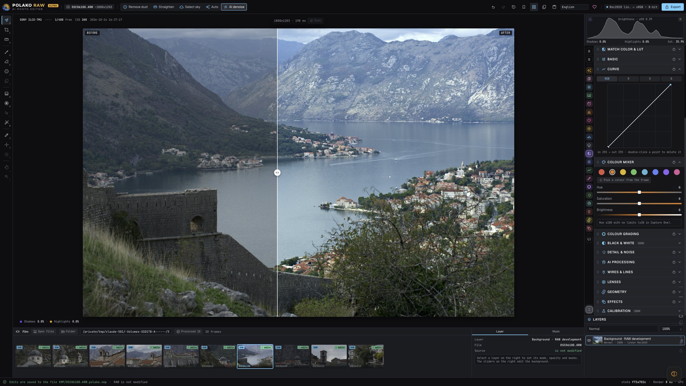The height and width of the screenshot is (386, 686).
Task: Click the Select sky button
Action: pos(190,7)
